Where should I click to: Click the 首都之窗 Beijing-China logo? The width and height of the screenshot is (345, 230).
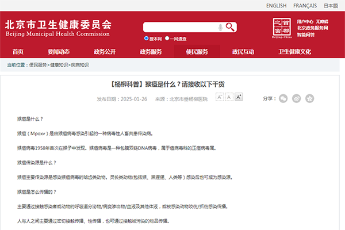pos(281,27)
